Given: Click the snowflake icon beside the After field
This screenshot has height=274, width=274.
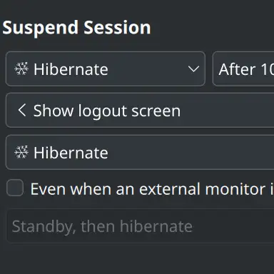Looking at the screenshot, I should (21, 68).
